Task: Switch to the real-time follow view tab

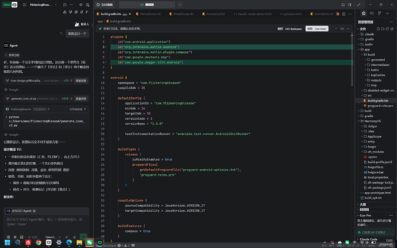Action: tap(105, 5)
